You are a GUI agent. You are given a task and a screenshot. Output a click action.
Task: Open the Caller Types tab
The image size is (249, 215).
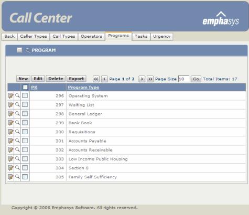(34, 37)
